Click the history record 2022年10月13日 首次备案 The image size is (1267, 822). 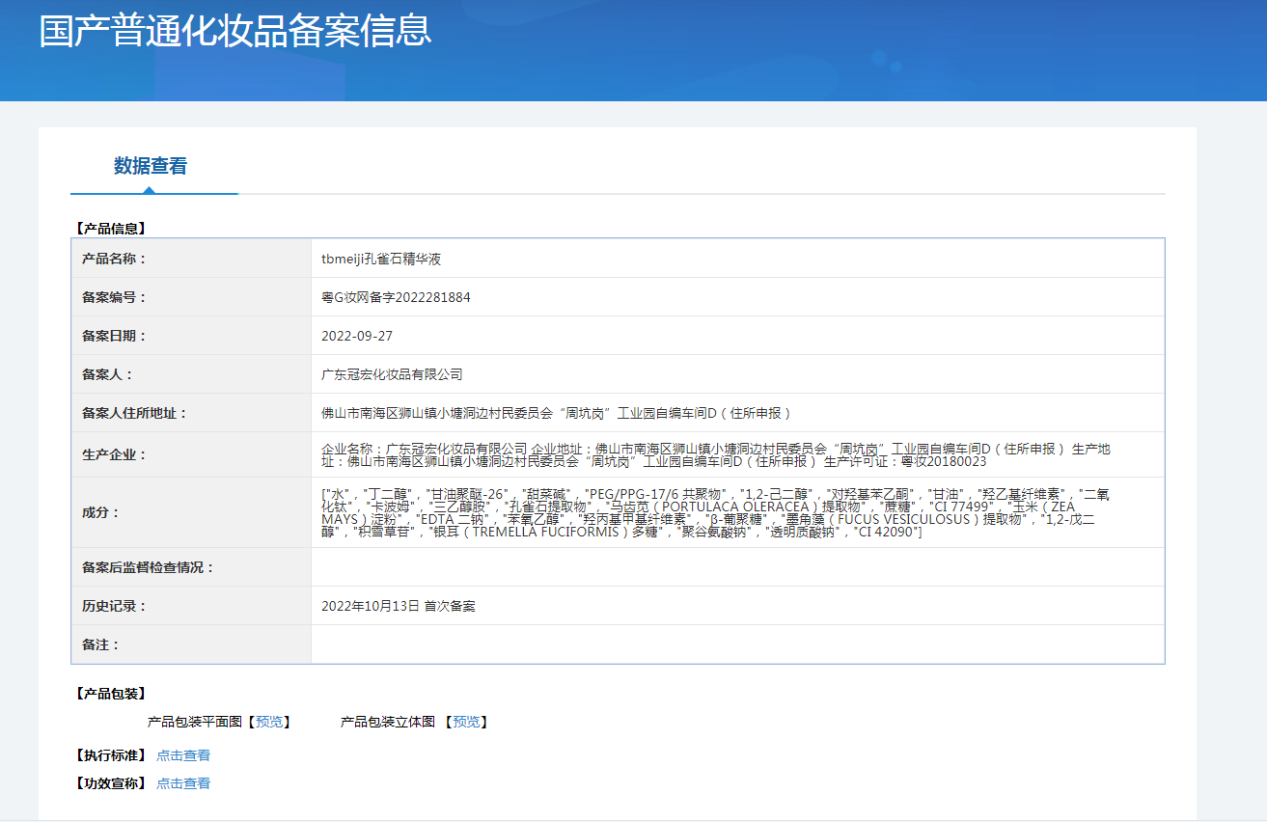(x=399, y=606)
